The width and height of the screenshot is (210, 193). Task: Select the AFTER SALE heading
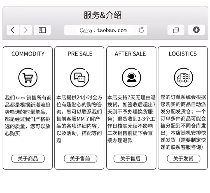[130, 54]
